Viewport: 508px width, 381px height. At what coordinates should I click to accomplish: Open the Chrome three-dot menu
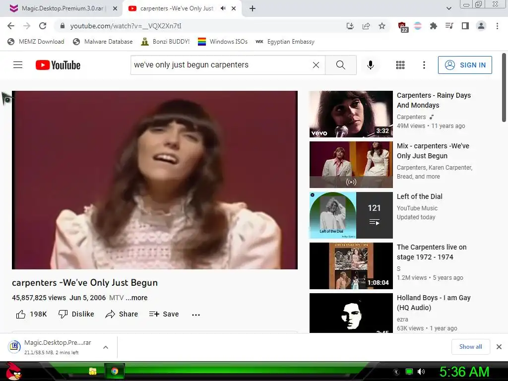click(497, 26)
